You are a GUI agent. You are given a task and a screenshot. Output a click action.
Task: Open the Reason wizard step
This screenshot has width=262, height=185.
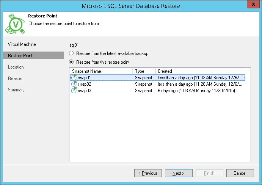click(x=15, y=78)
